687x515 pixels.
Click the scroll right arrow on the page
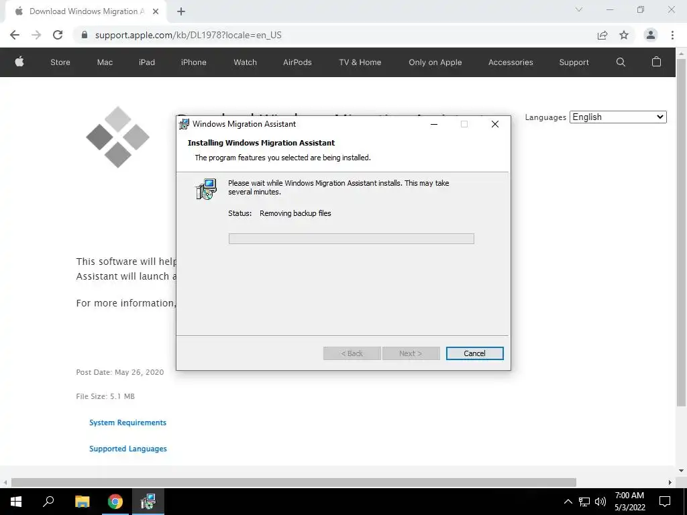tap(670, 482)
